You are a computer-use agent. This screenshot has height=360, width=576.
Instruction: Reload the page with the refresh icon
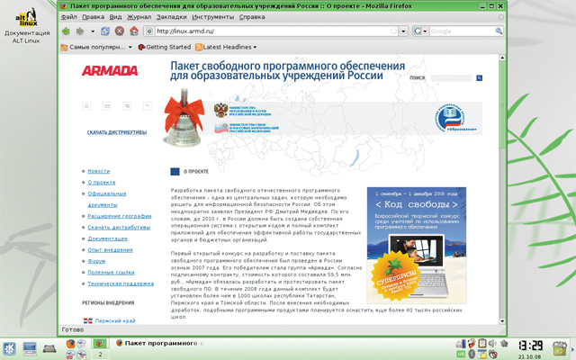click(x=105, y=31)
